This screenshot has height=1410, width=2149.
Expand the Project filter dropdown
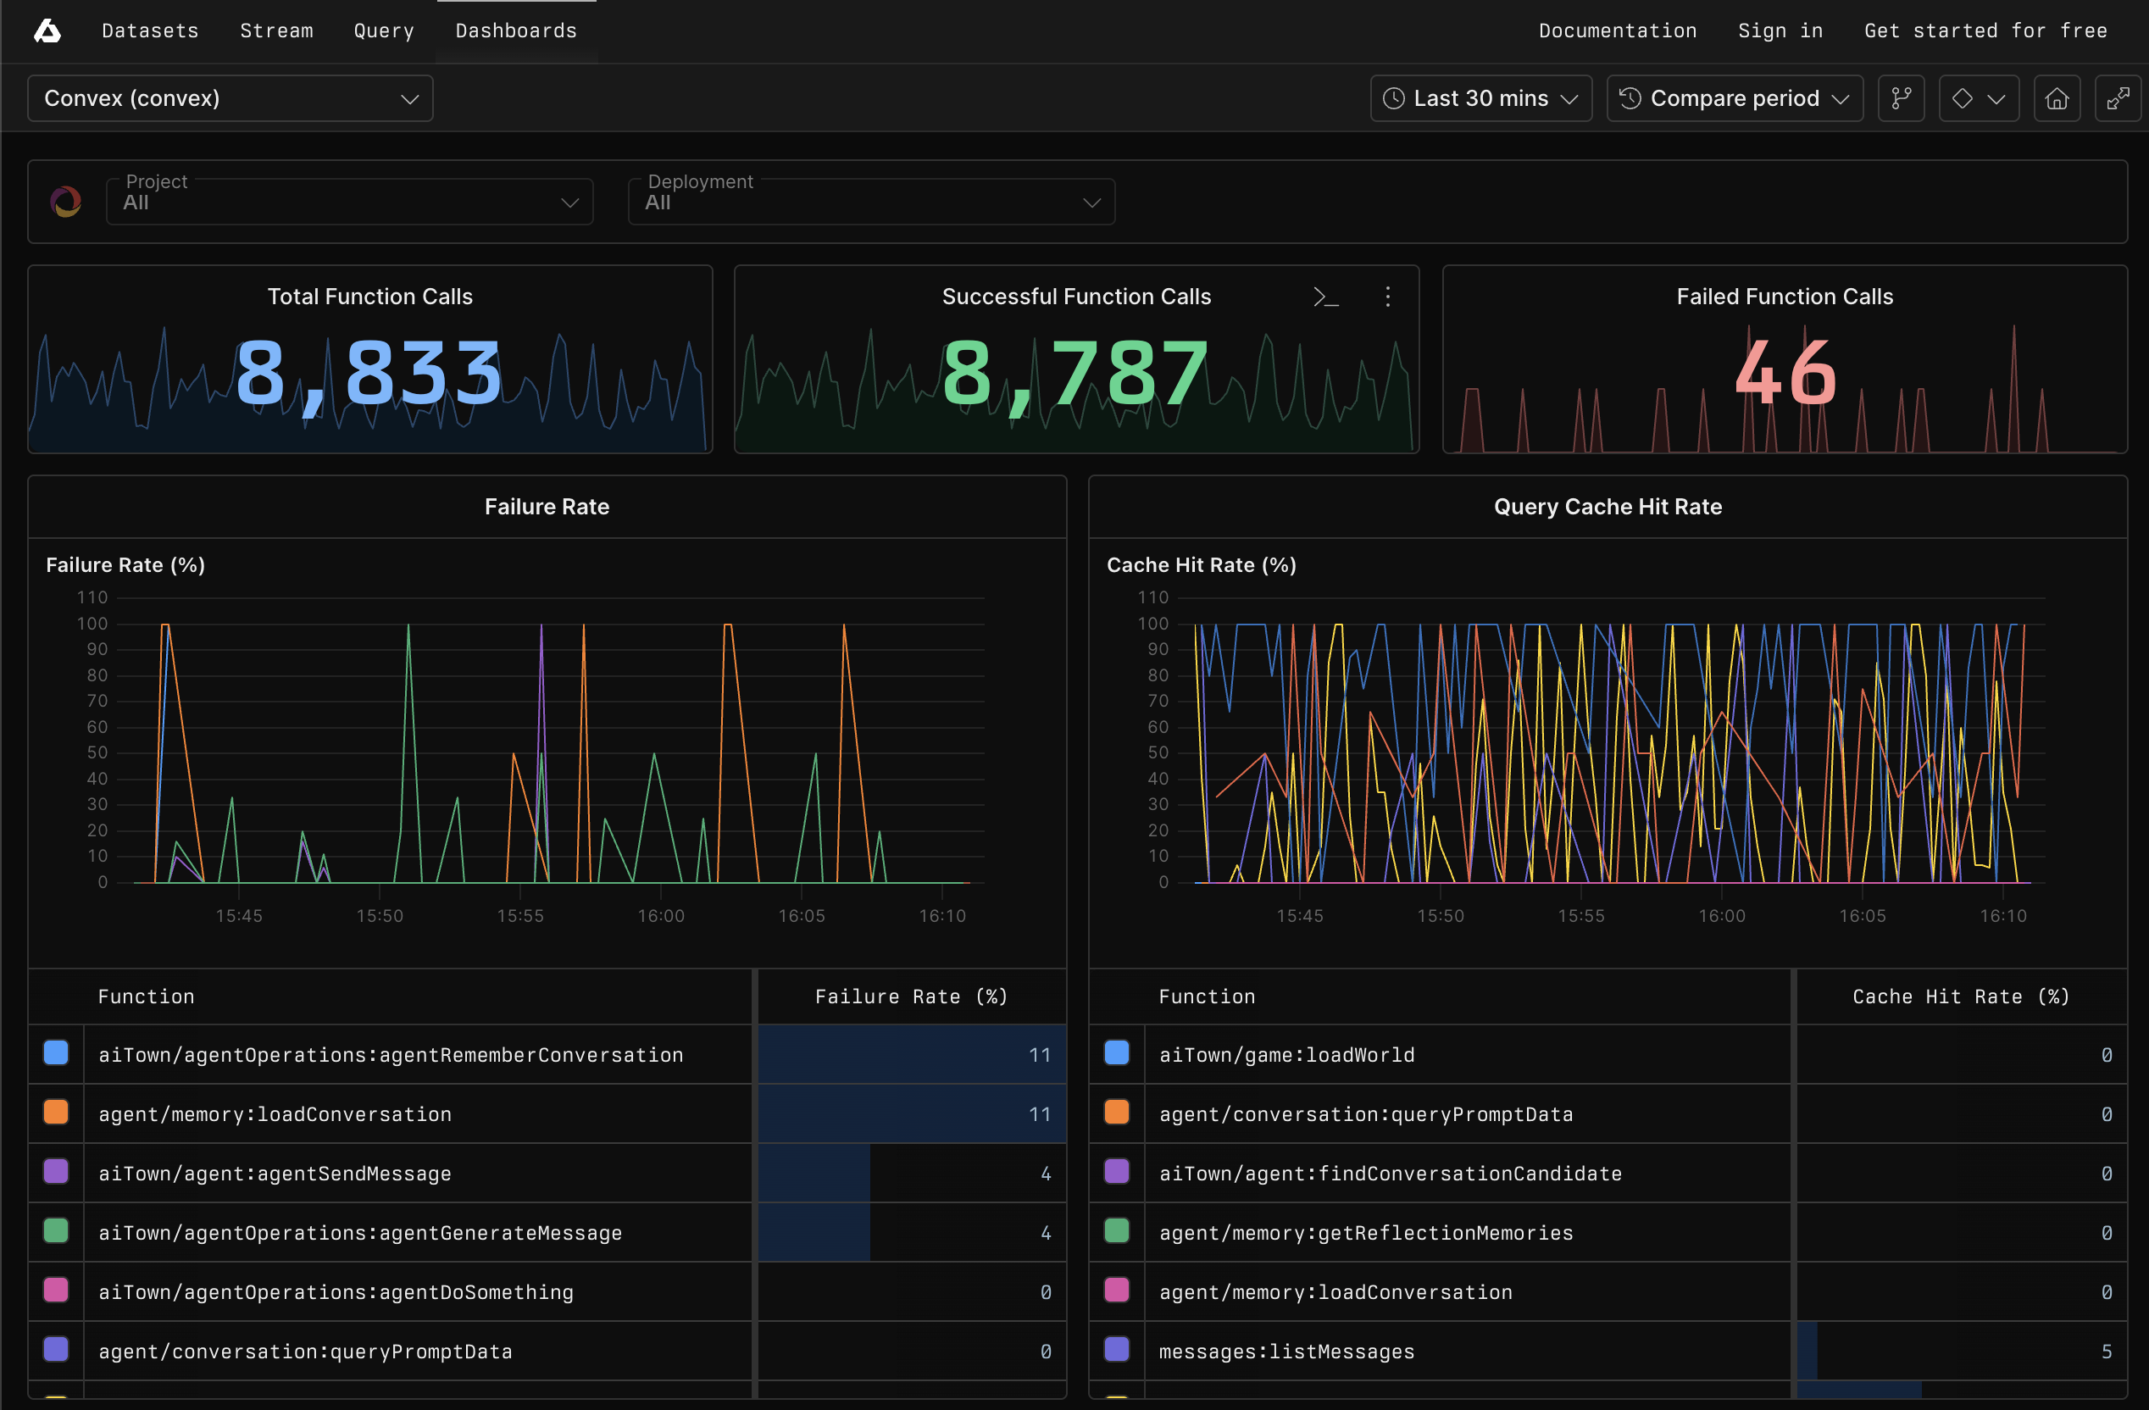349,202
